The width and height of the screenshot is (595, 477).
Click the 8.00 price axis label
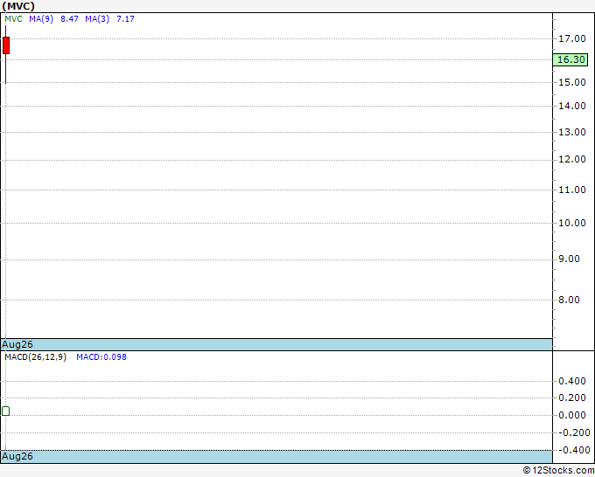tap(570, 300)
